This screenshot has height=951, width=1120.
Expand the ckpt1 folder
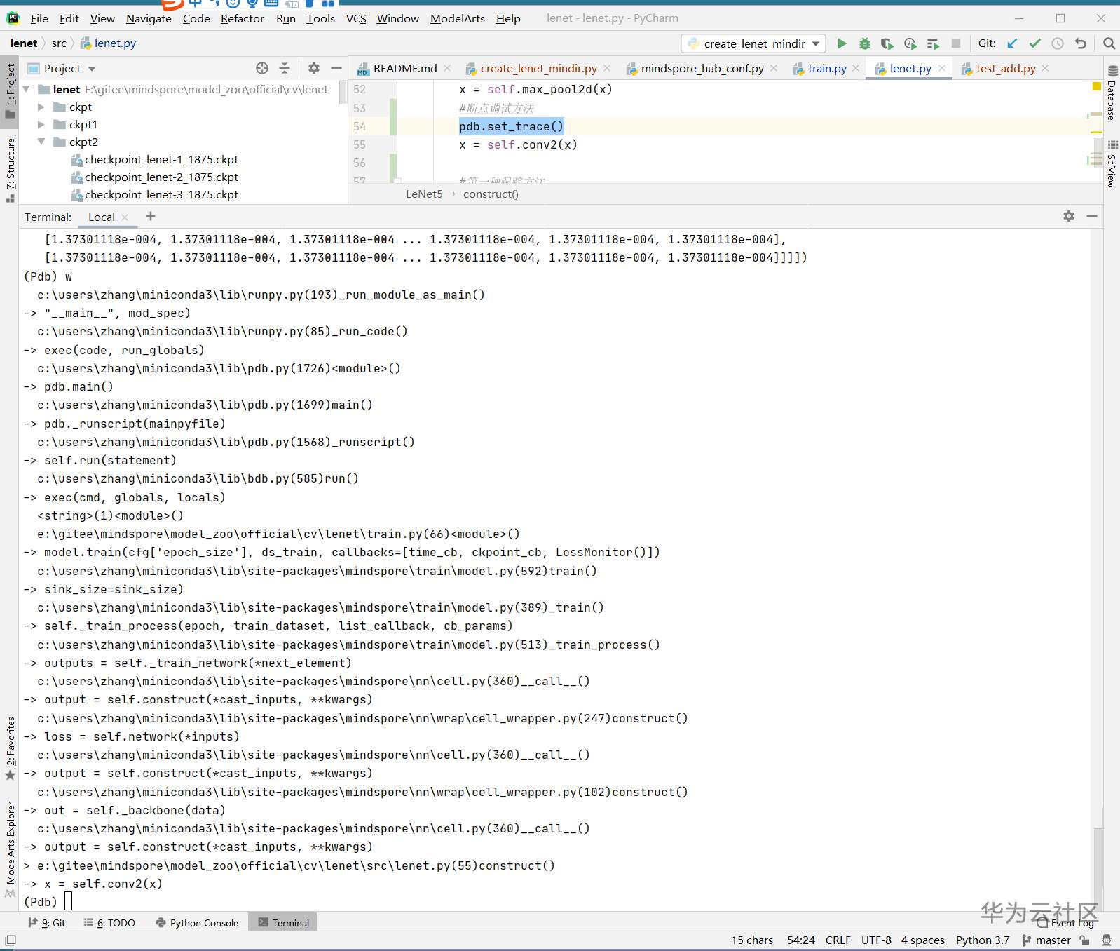41,125
